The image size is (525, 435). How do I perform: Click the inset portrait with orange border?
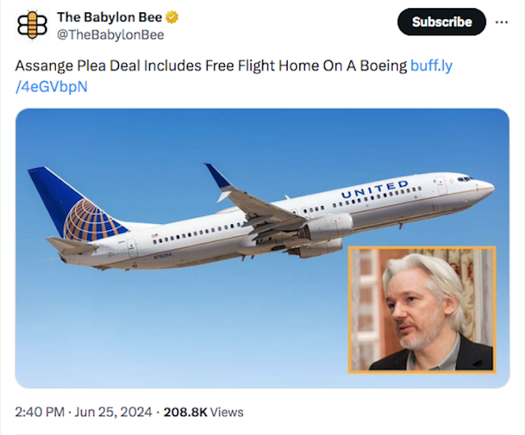click(422, 309)
